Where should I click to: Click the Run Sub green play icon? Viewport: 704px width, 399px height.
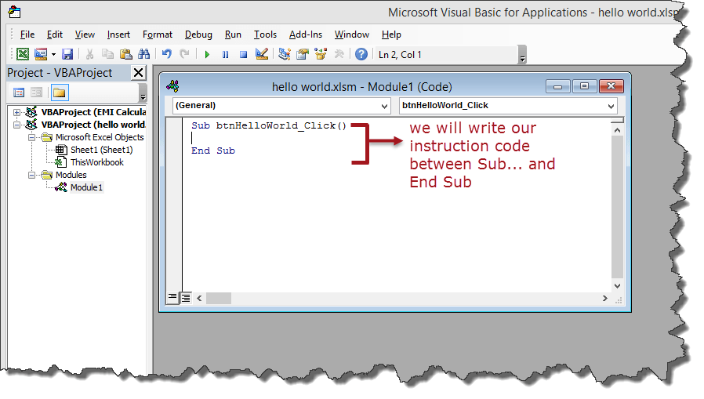coord(207,54)
